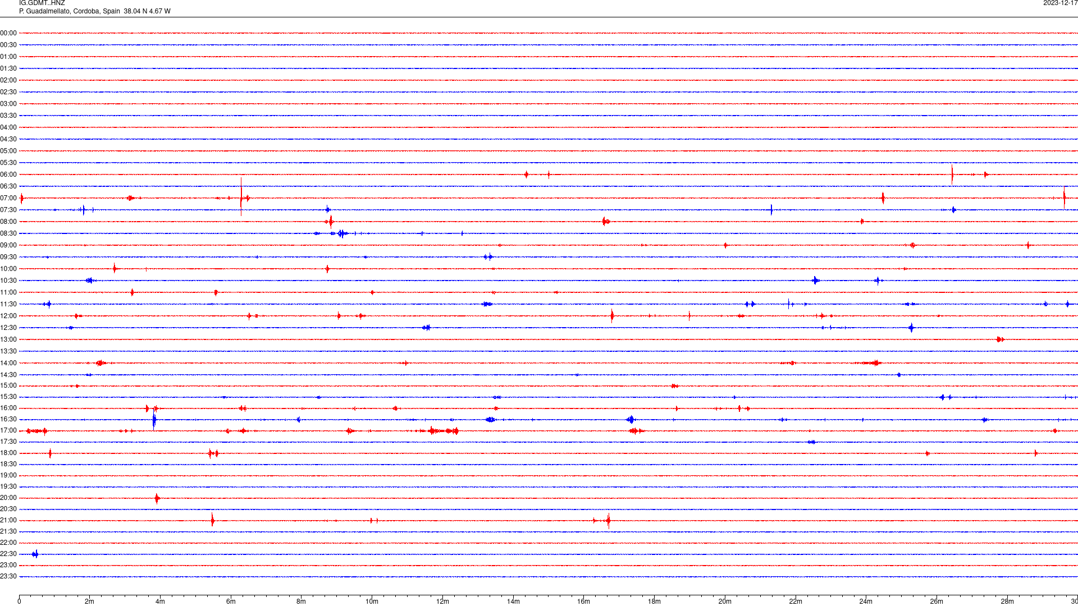Screen dimensions: 1078x606
Task: Select the 10:00 trace time label
Action: click(x=8, y=269)
